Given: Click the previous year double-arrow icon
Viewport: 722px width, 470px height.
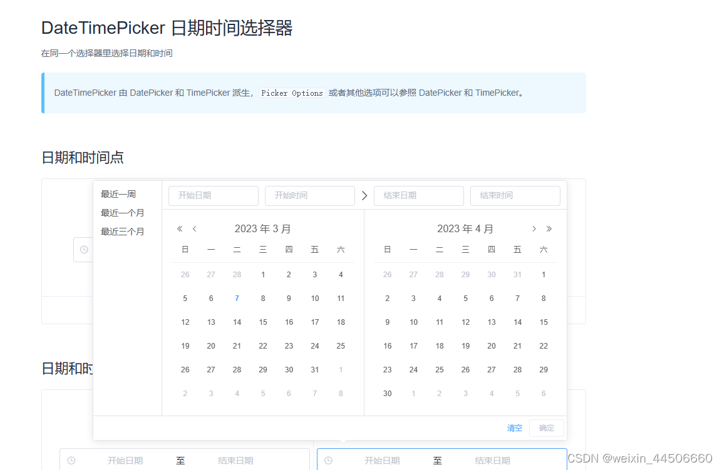Looking at the screenshot, I should (x=179, y=228).
